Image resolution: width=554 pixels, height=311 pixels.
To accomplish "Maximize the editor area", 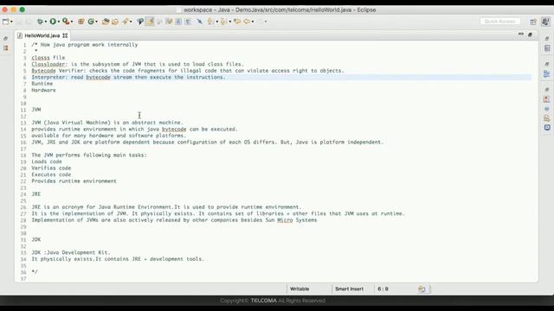I will (530, 35).
